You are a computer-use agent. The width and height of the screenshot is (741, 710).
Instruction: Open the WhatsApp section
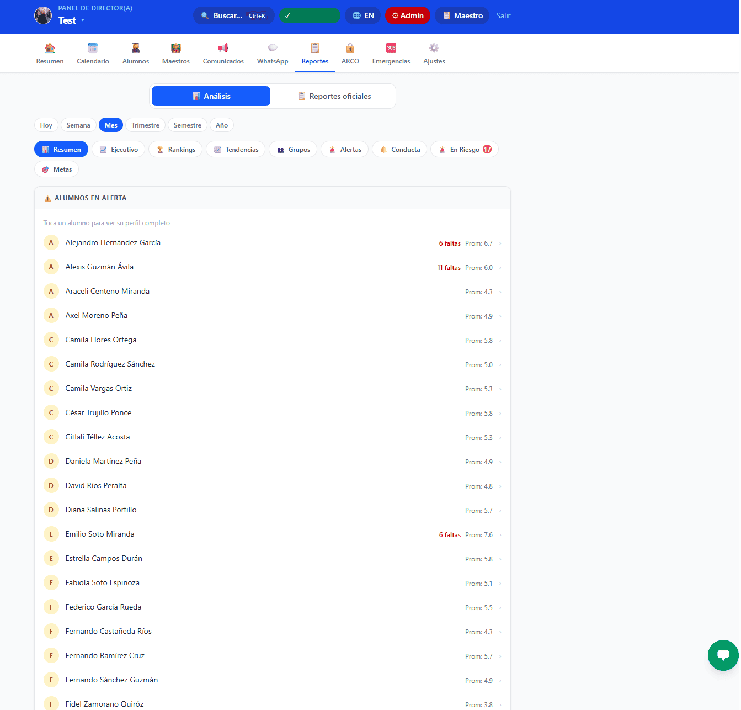[273, 54]
